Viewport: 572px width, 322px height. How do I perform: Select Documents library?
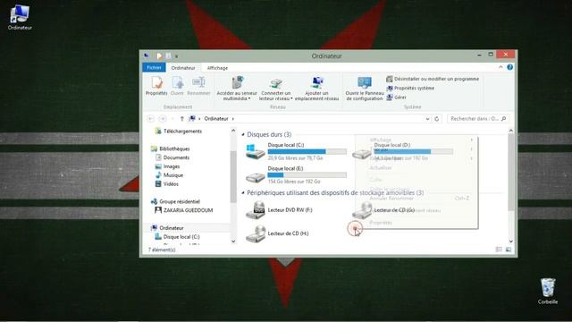(172, 157)
